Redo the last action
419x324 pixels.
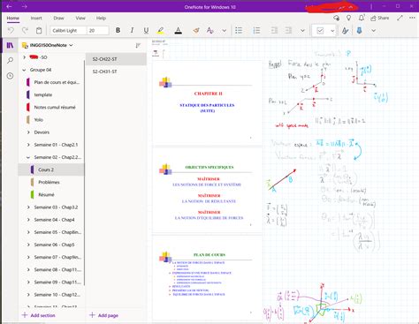pyautogui.click(x=25, y=30)
